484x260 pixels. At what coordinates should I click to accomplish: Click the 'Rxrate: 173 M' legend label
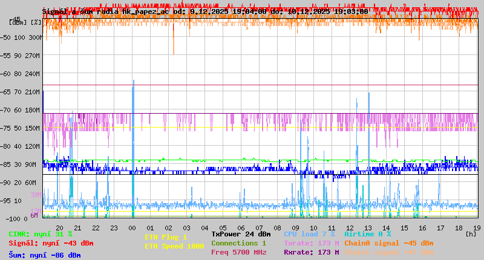(312, 252)
